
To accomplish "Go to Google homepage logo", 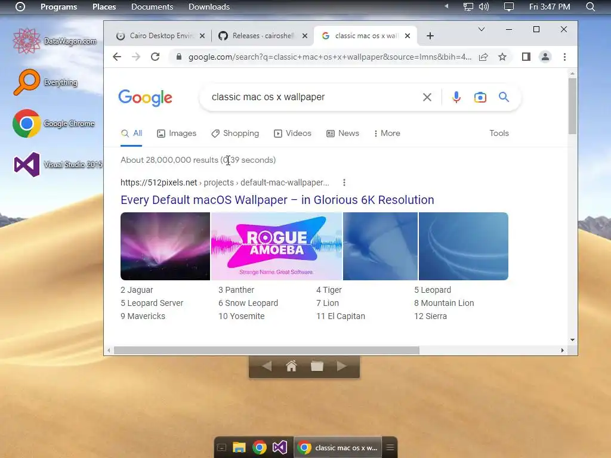I will coord(145,97).
